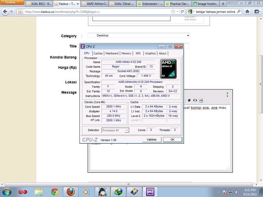Click the AMD Athlon II logo image
The height and width of the screenshot is (197, 263).
(168, 69)
